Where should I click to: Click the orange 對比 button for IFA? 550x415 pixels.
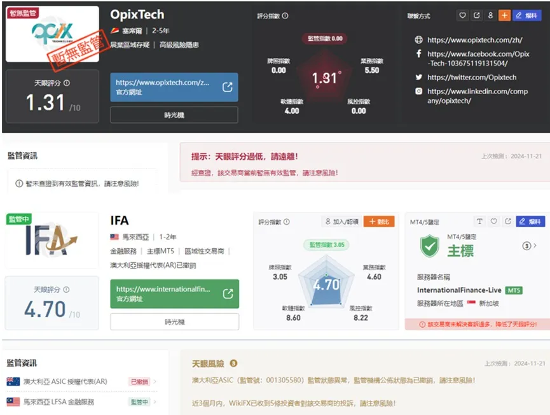coord(379,222)
